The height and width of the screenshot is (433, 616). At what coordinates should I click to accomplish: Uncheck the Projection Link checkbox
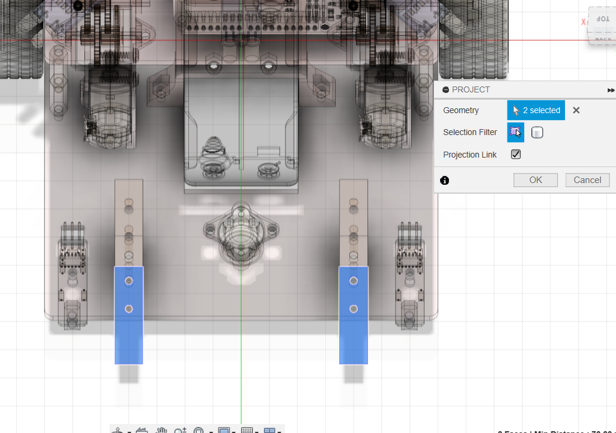click(x=516, y=155)
